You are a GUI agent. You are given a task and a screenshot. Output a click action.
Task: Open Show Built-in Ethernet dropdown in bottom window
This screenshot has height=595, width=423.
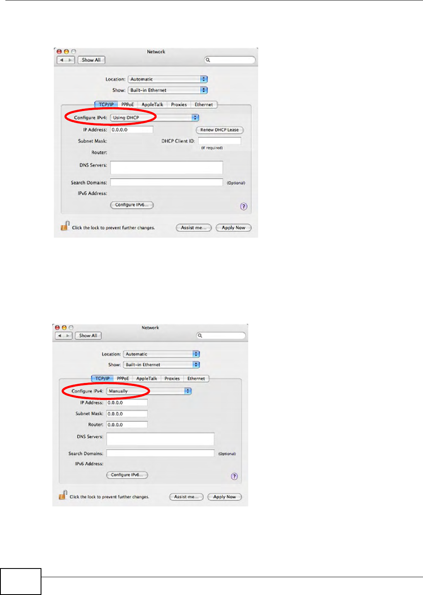162,365
